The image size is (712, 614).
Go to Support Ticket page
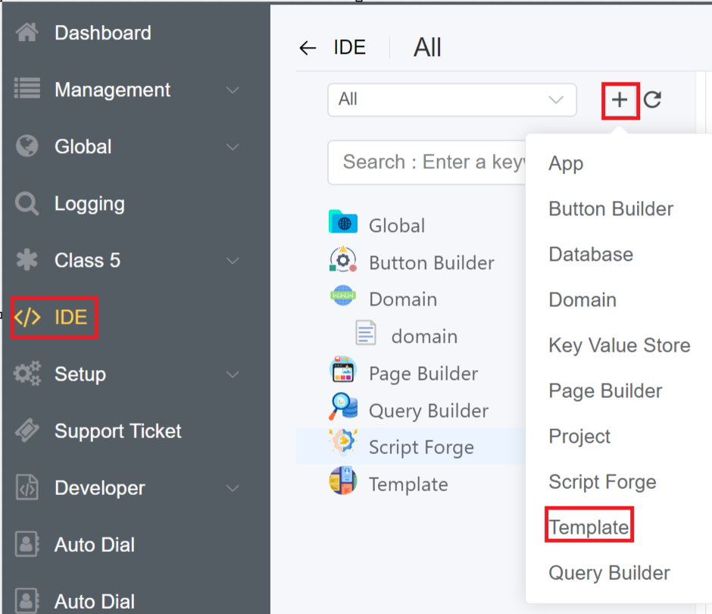click(x=117, y=431)
